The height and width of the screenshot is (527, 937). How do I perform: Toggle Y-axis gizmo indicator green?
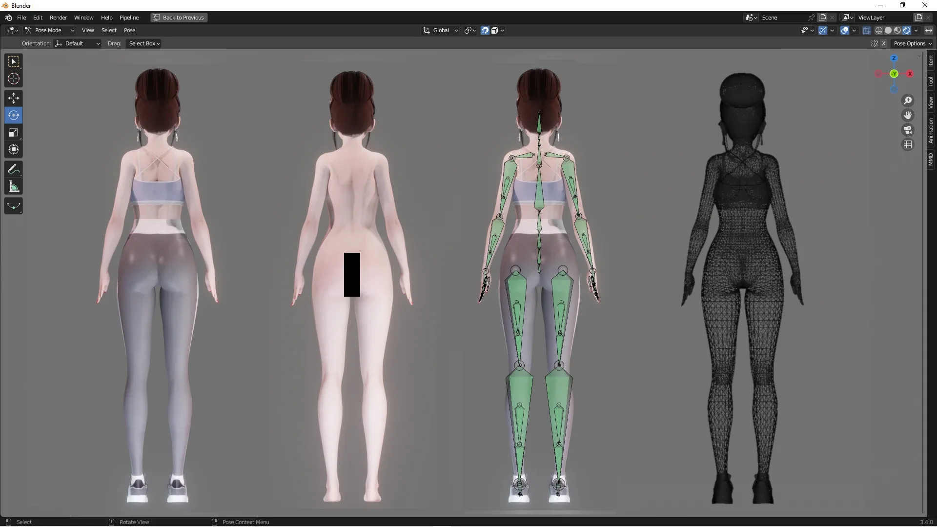point(894,73)
